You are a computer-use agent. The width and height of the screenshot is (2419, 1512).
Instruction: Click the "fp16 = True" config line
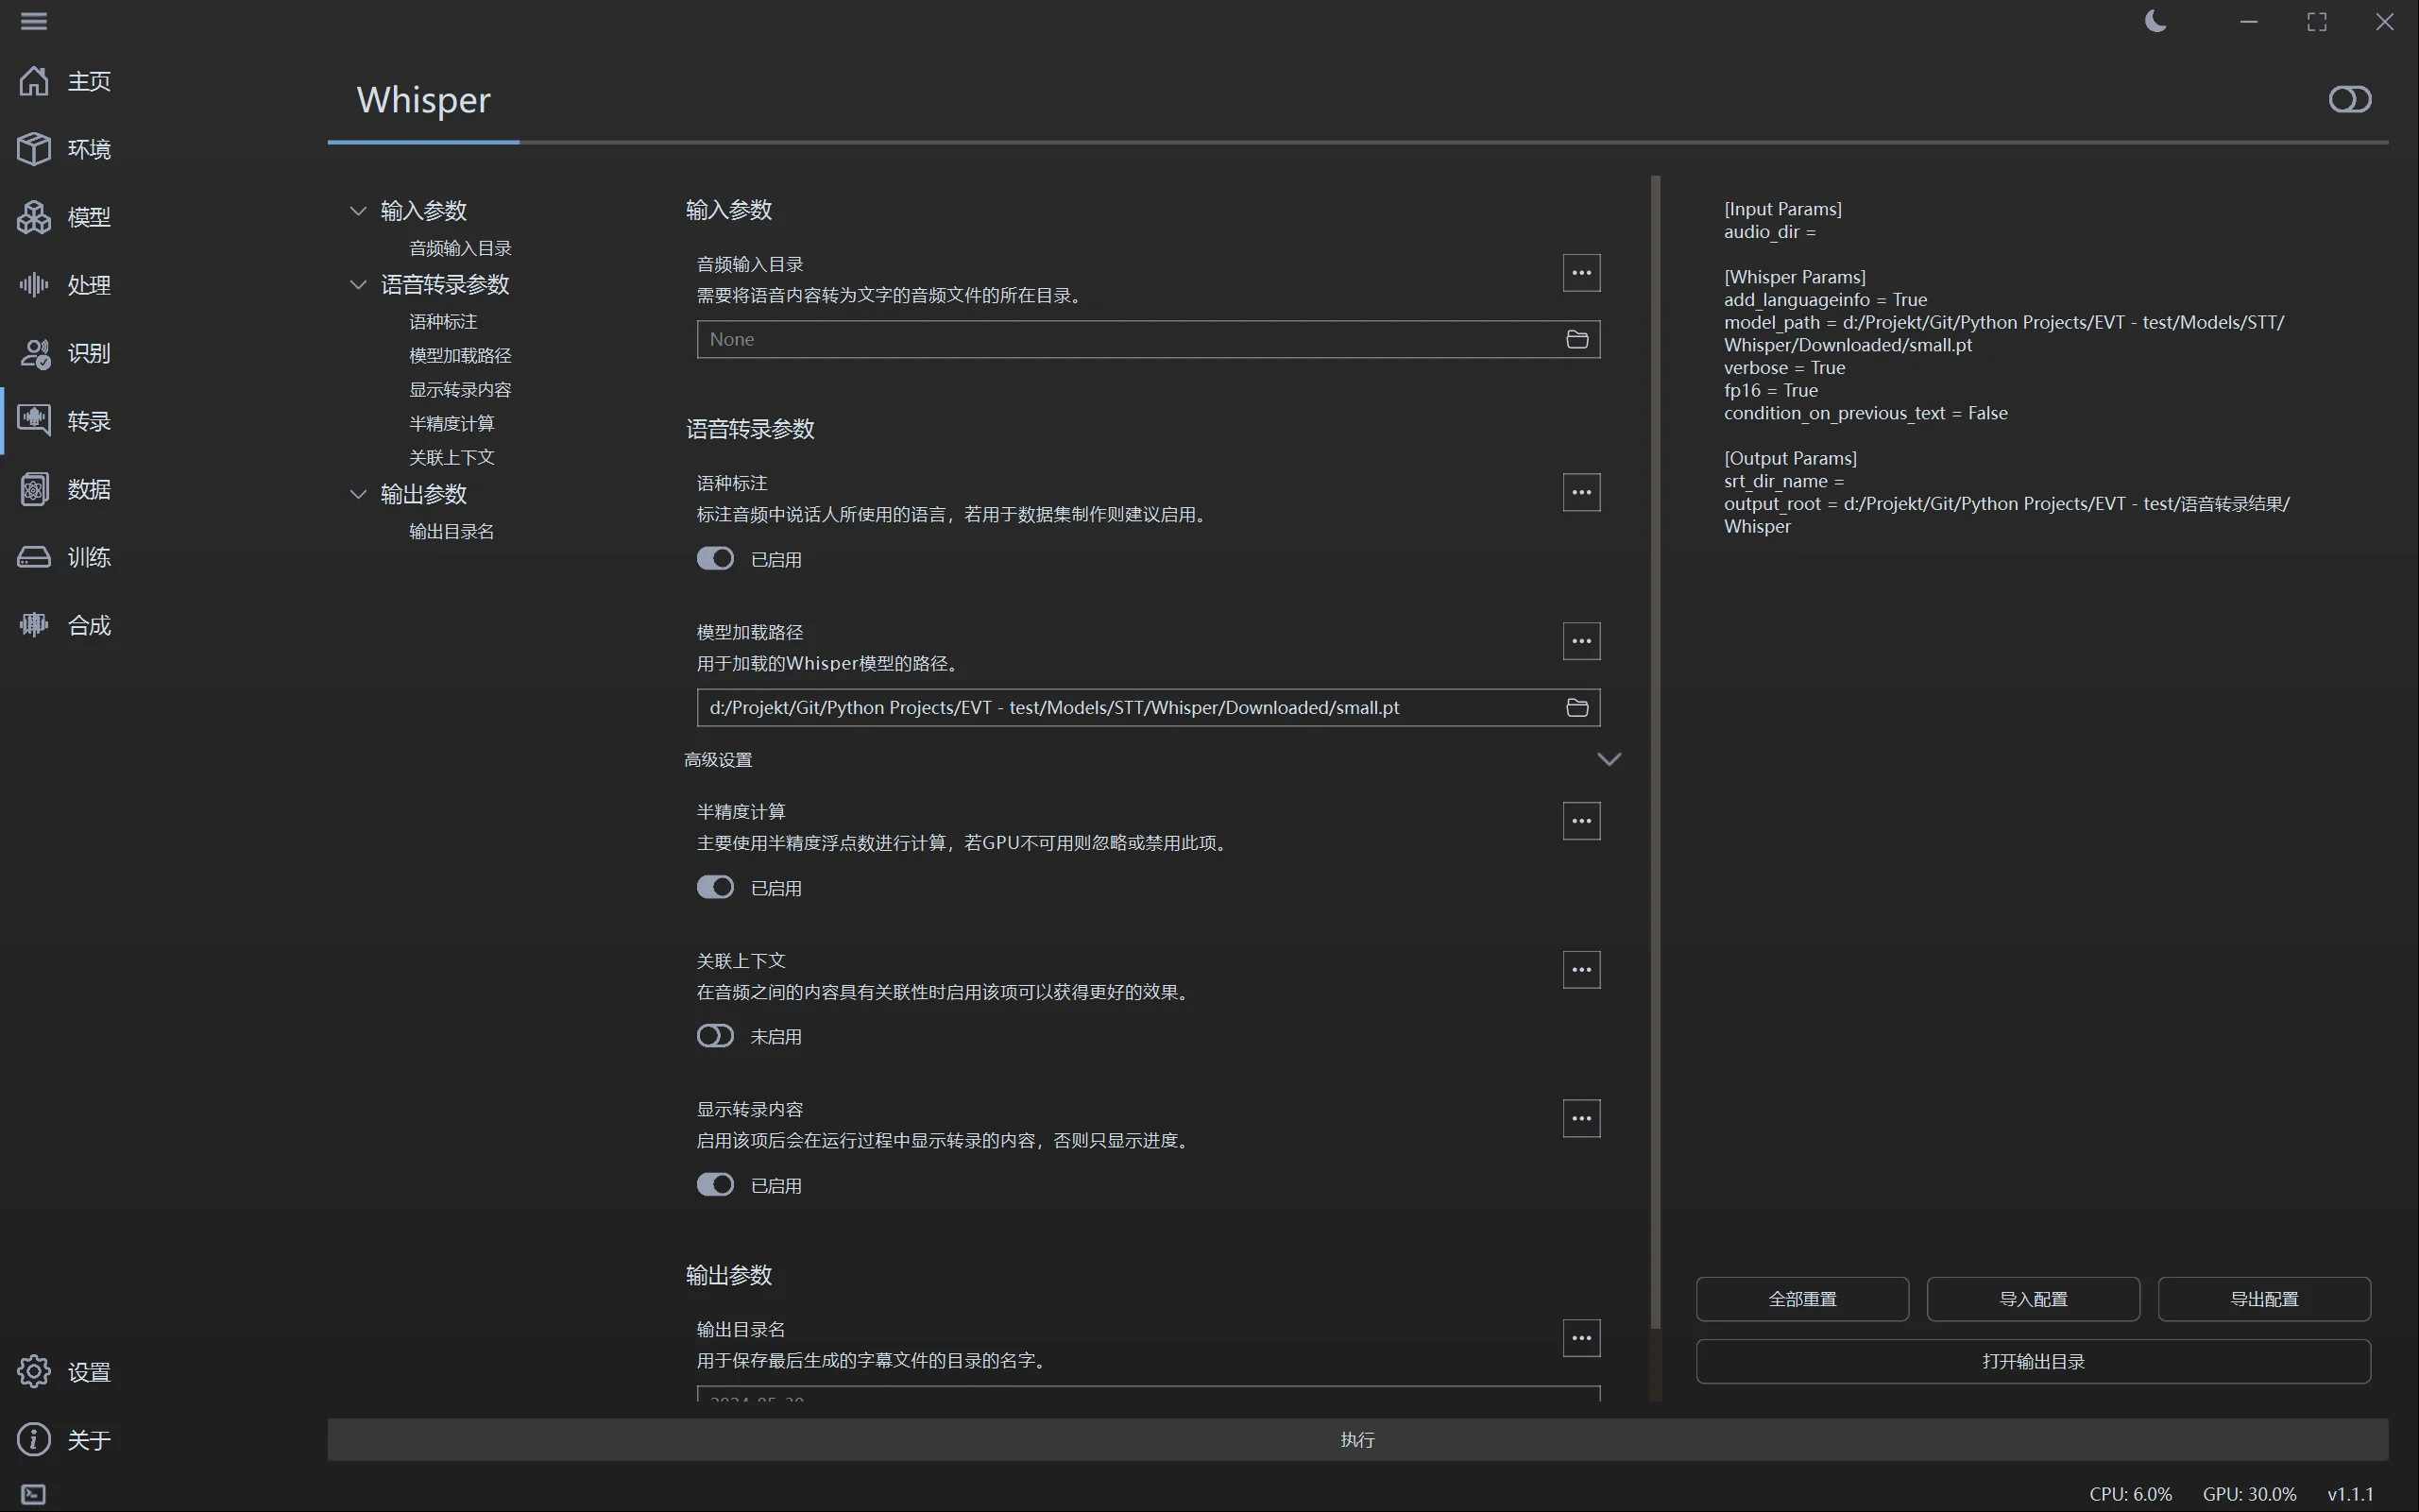1771,390
